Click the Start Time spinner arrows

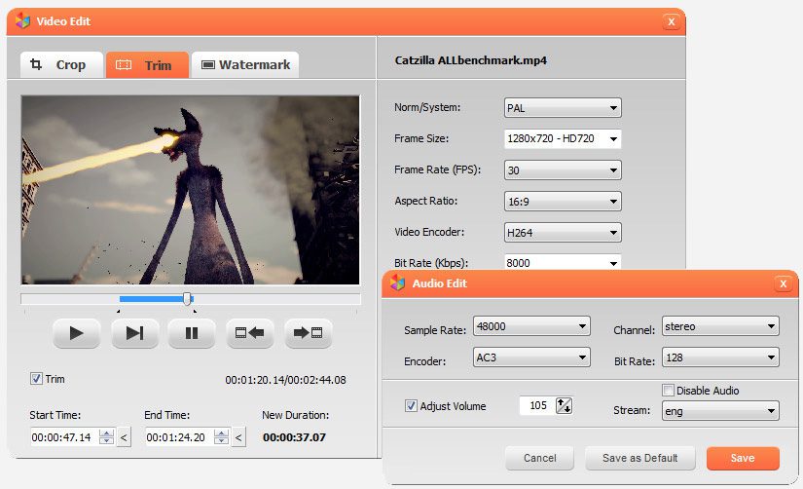[106, 437]
